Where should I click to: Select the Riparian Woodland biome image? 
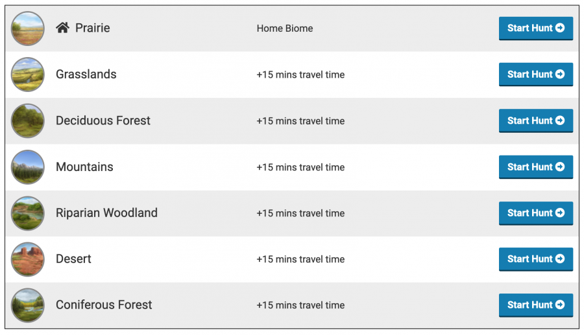28,213
